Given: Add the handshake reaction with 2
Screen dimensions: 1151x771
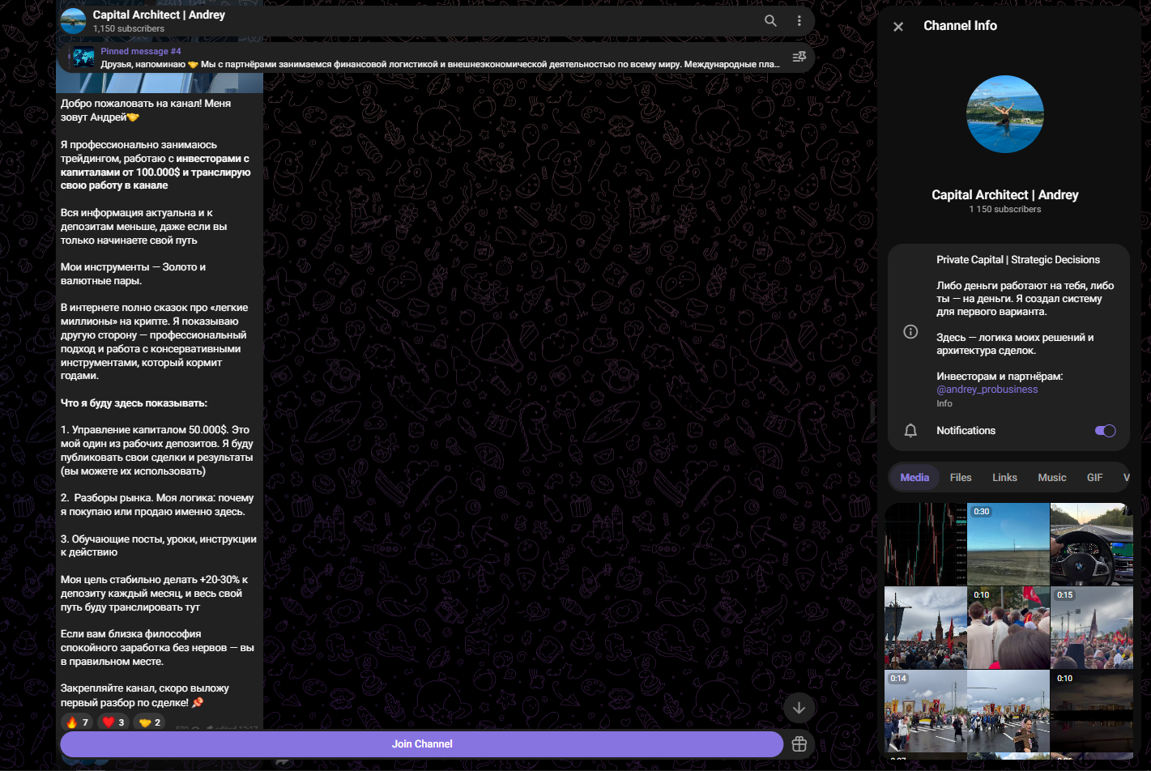Looking at the screenshot, I should [x=150, y=722].
